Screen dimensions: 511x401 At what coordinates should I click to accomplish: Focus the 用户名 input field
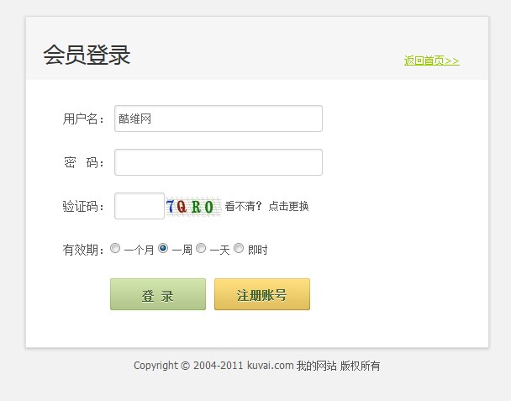click(x=219, y=119)
